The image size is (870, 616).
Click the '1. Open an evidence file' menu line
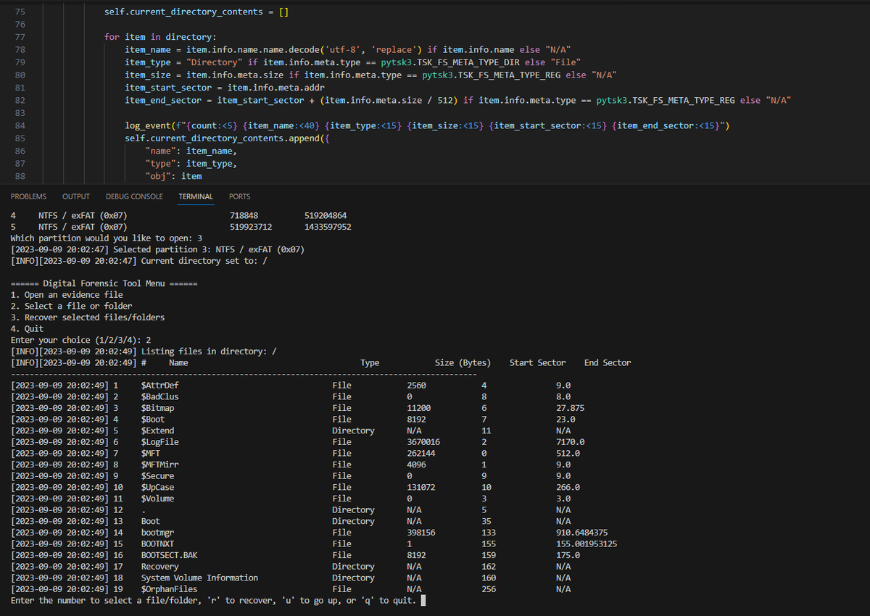click(67, 295)
